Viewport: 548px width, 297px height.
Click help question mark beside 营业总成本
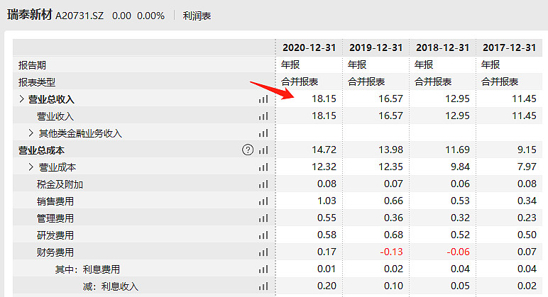pyautogui.click(x=248, y=150)
